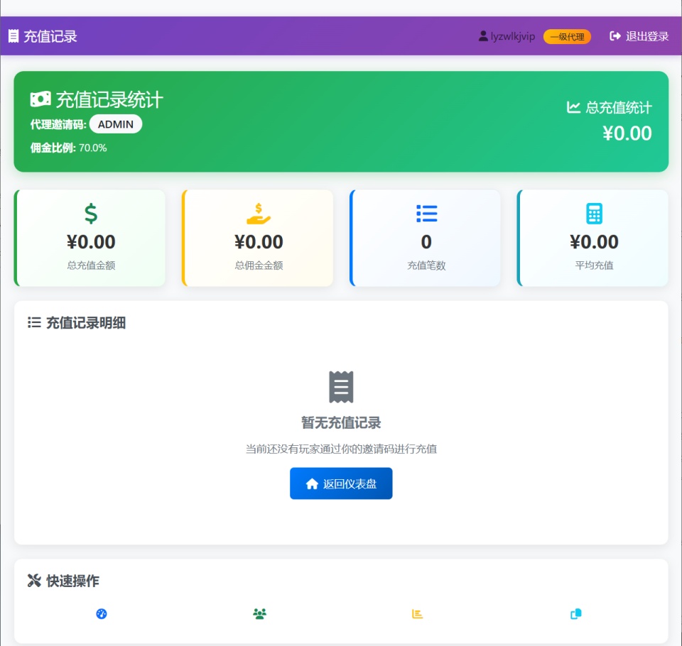Click the cyan copy quick-action icon
Screen dimensions: 682x646
576,613
